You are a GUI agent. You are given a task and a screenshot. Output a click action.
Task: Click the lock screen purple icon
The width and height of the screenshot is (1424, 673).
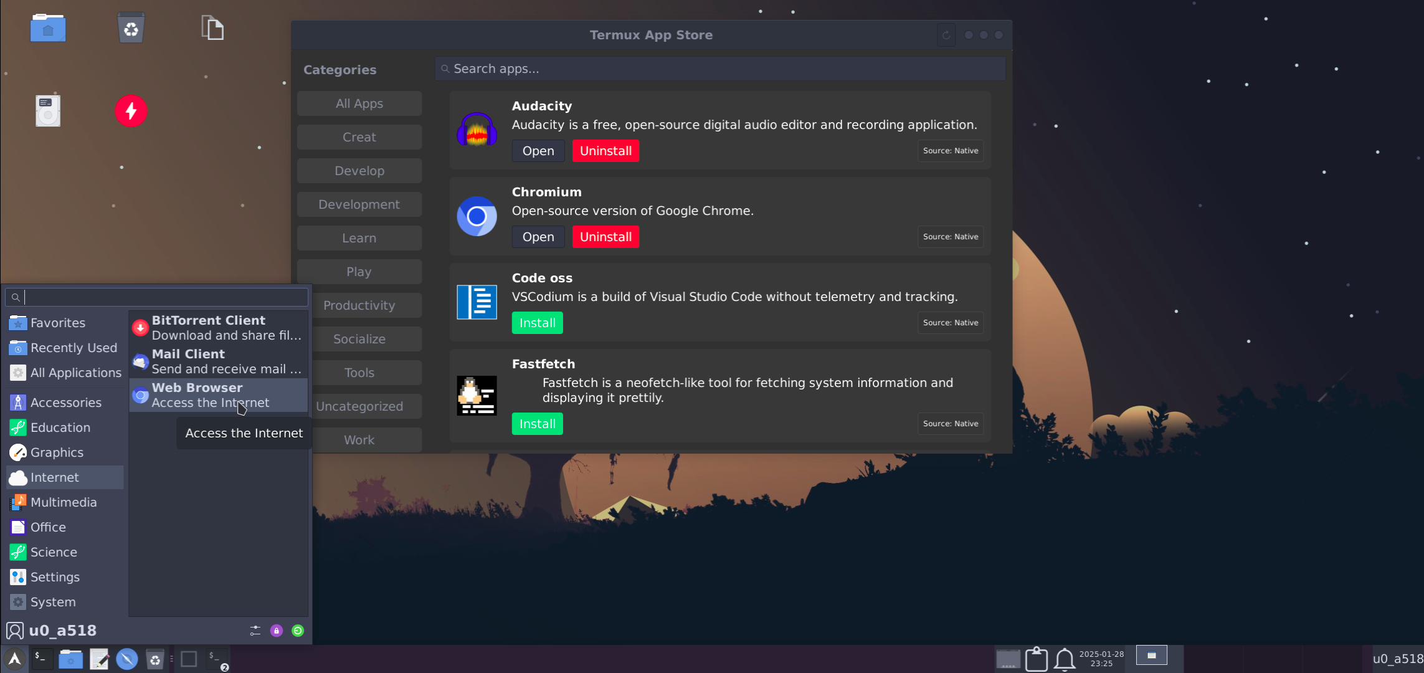pos(277,631)
